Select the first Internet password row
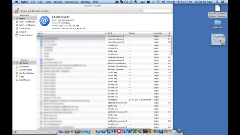This screenshot has width=240, height=135. 104,36
